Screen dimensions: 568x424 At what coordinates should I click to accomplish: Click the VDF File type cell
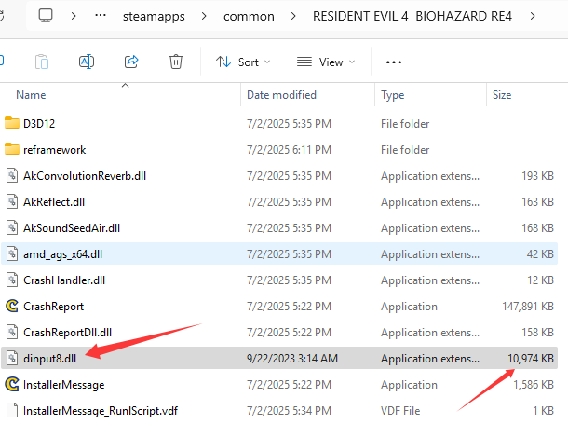[x=400, y=411]
